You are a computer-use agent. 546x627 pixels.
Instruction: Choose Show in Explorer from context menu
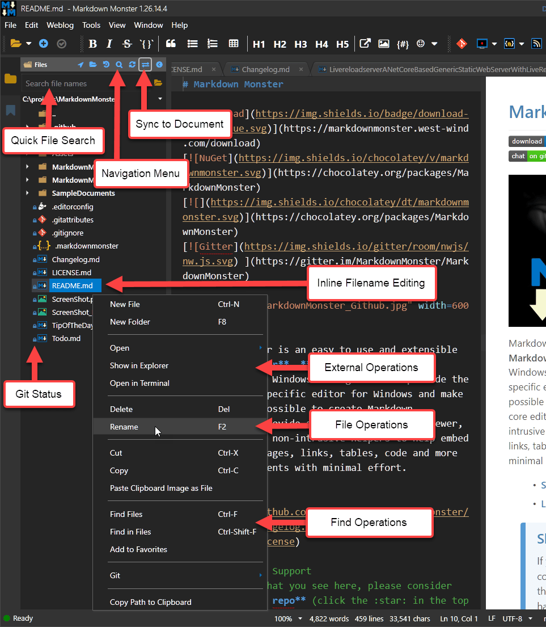pos(180,365)
